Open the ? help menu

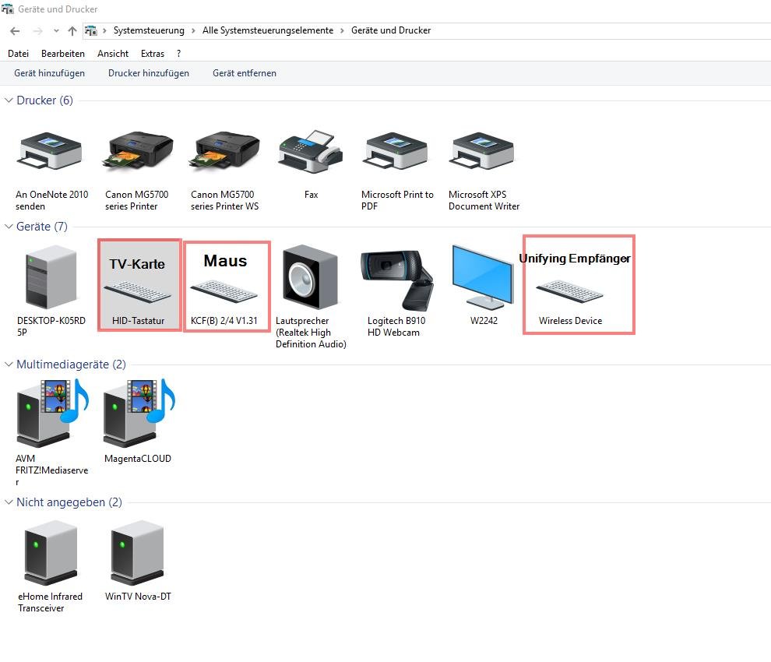(178, 54)
